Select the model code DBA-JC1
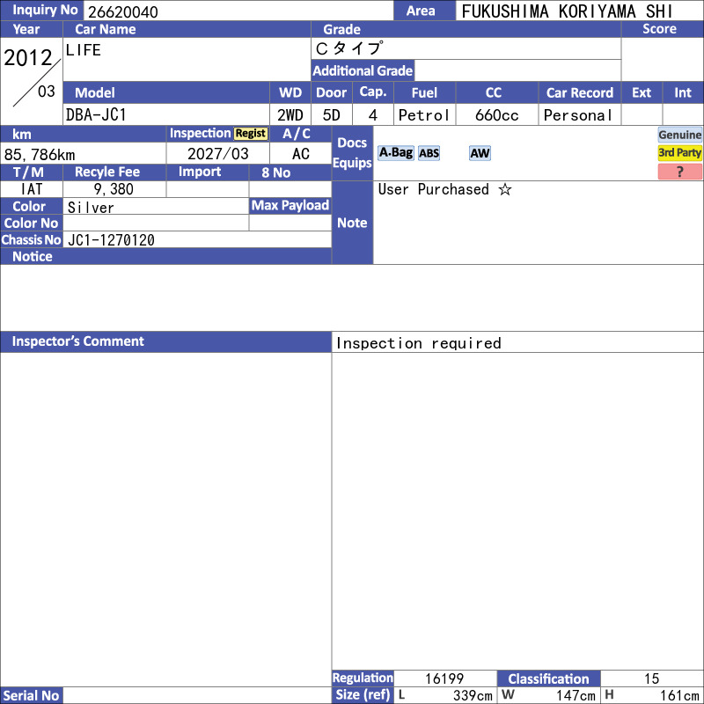 click(x=96, y=115)
